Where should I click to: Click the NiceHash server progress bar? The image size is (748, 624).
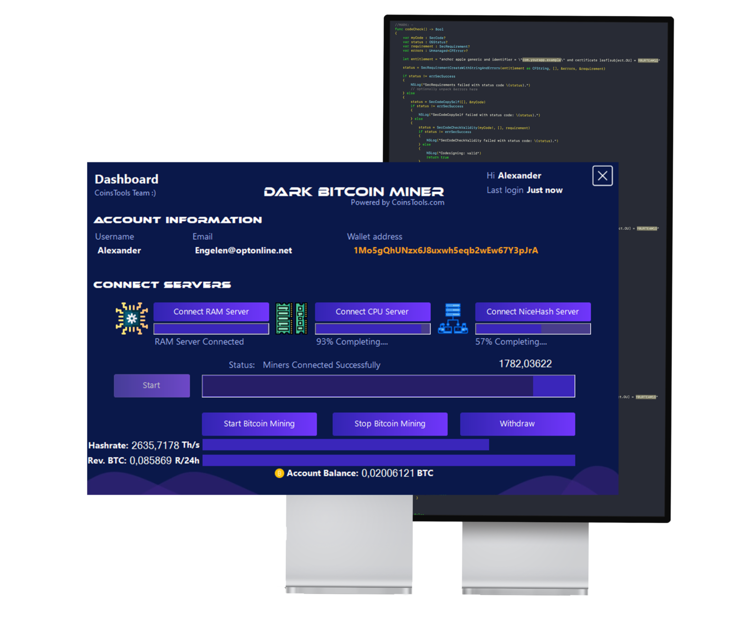[x=533, y=329]
